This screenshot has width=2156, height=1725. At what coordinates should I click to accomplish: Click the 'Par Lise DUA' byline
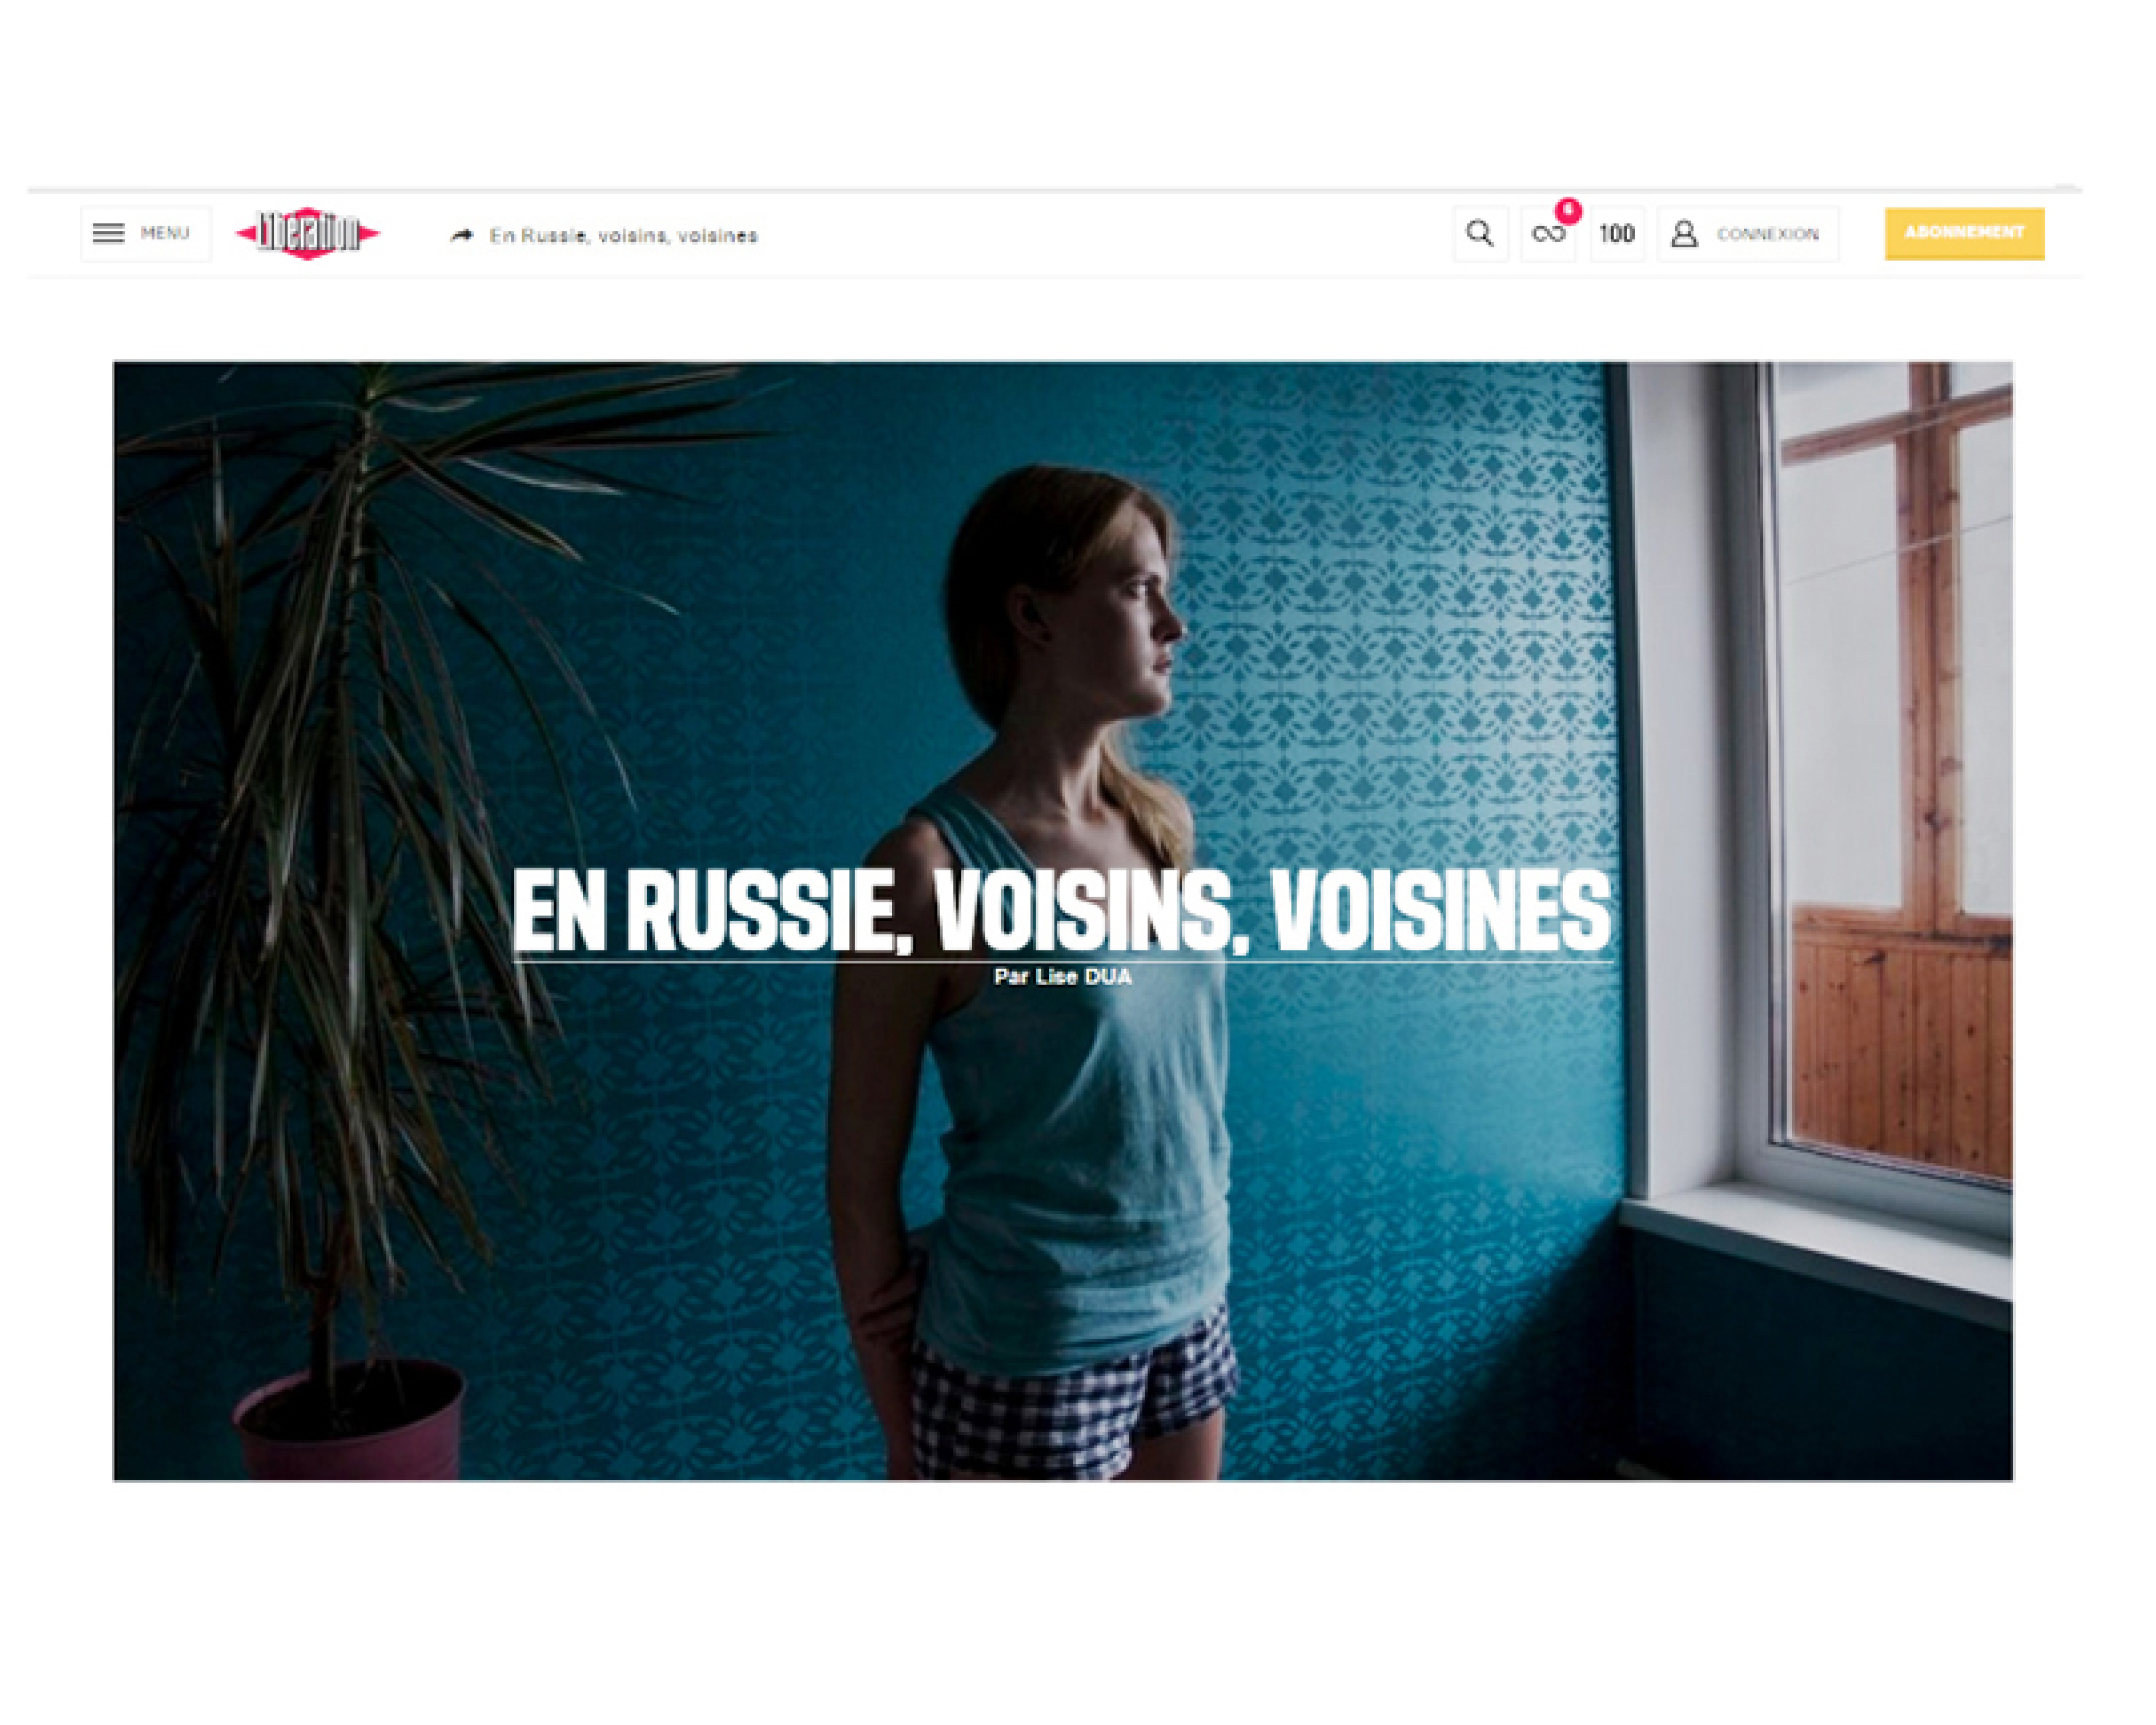tap(1063, 977)
